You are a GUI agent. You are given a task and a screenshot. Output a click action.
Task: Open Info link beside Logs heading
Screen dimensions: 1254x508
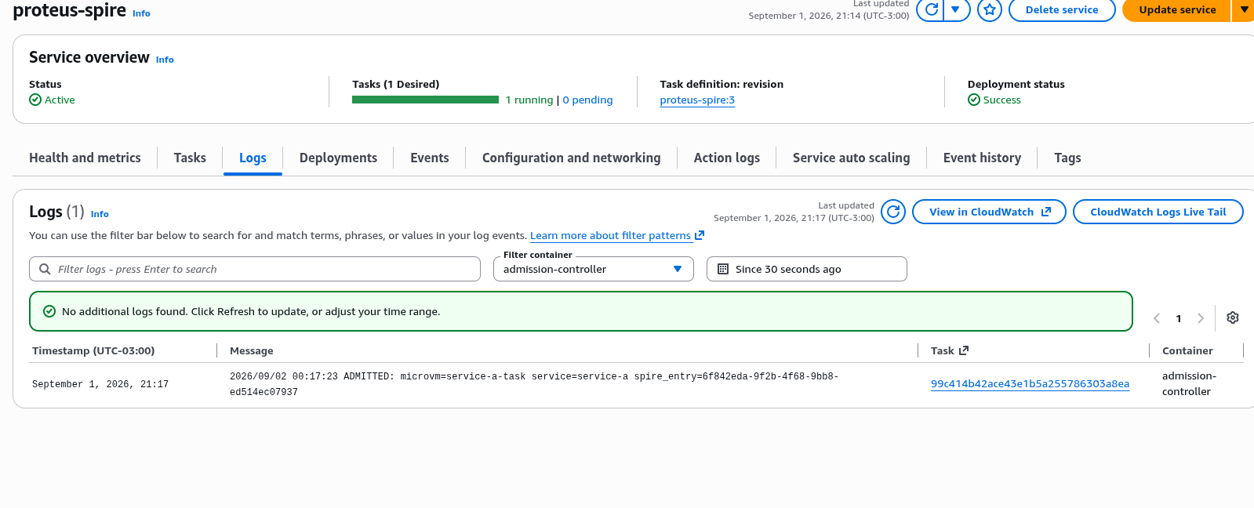coord(100,214)
